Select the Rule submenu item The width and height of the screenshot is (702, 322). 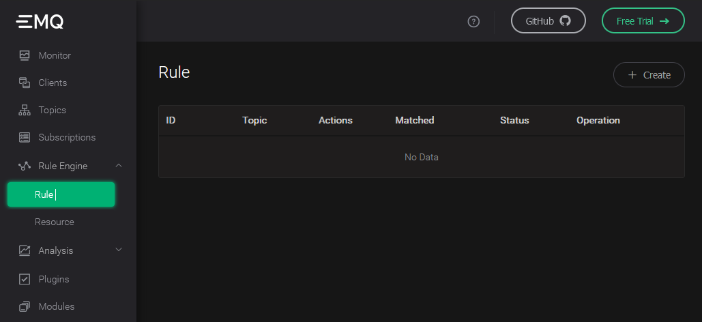[61, 194]
